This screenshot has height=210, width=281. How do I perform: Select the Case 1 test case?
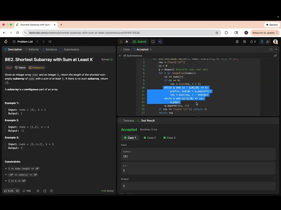tap(130, 138)
